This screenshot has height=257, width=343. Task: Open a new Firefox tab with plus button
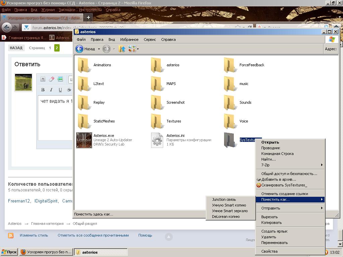[88, 17]
